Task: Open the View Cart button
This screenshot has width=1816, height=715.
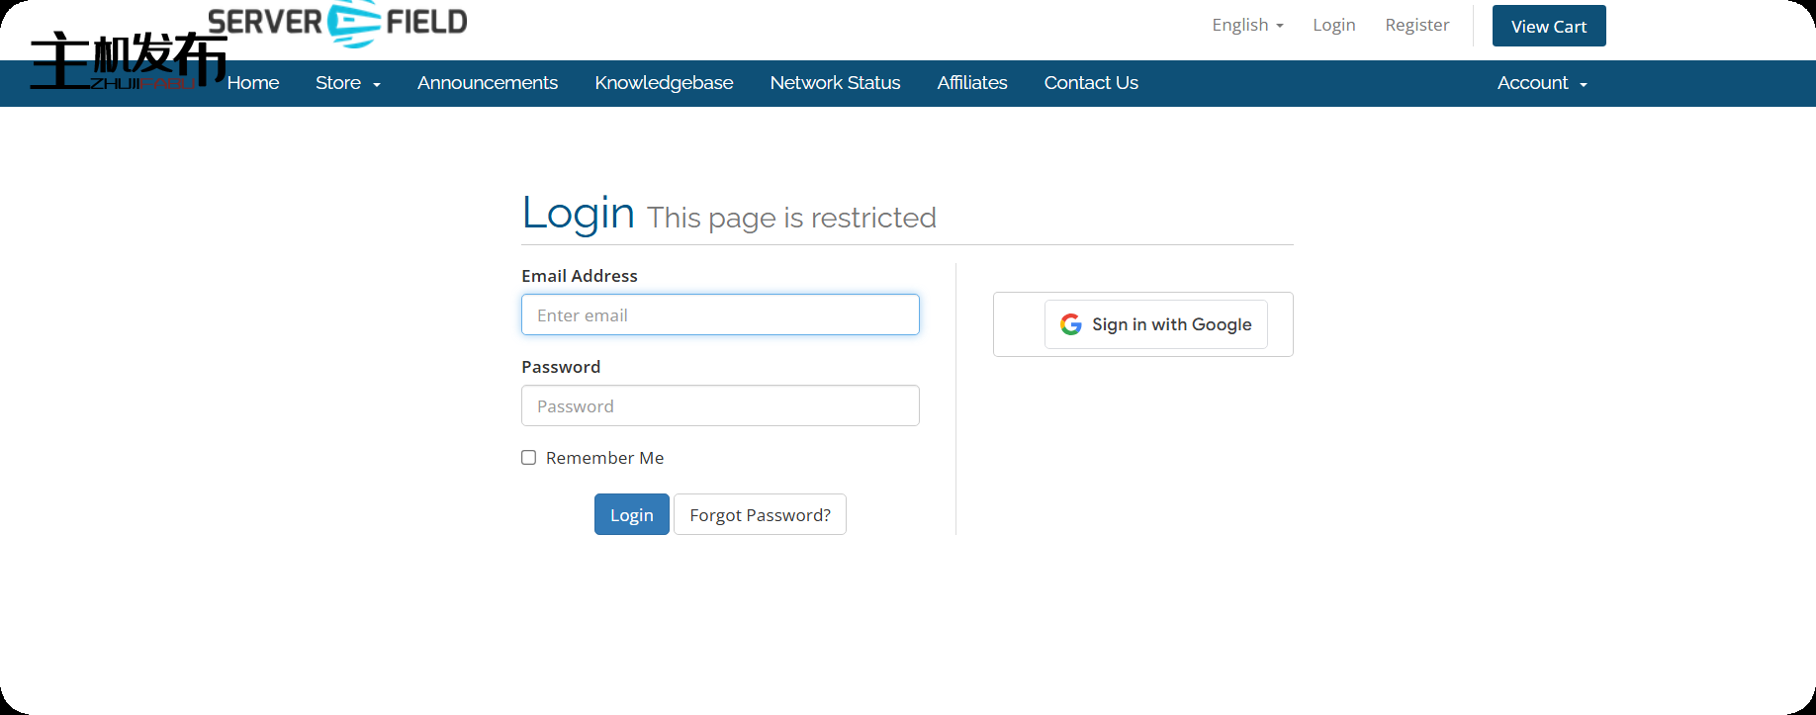Action: [x=1548, y=27]
